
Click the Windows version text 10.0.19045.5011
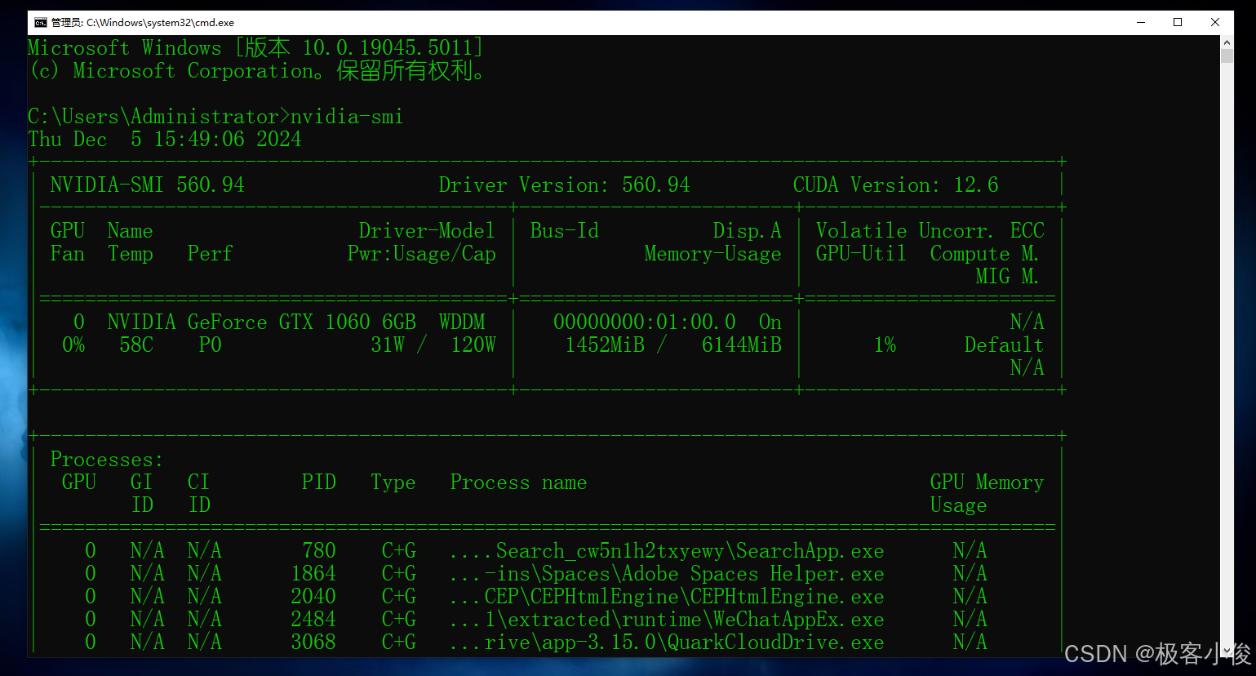(x=388, y=48)
